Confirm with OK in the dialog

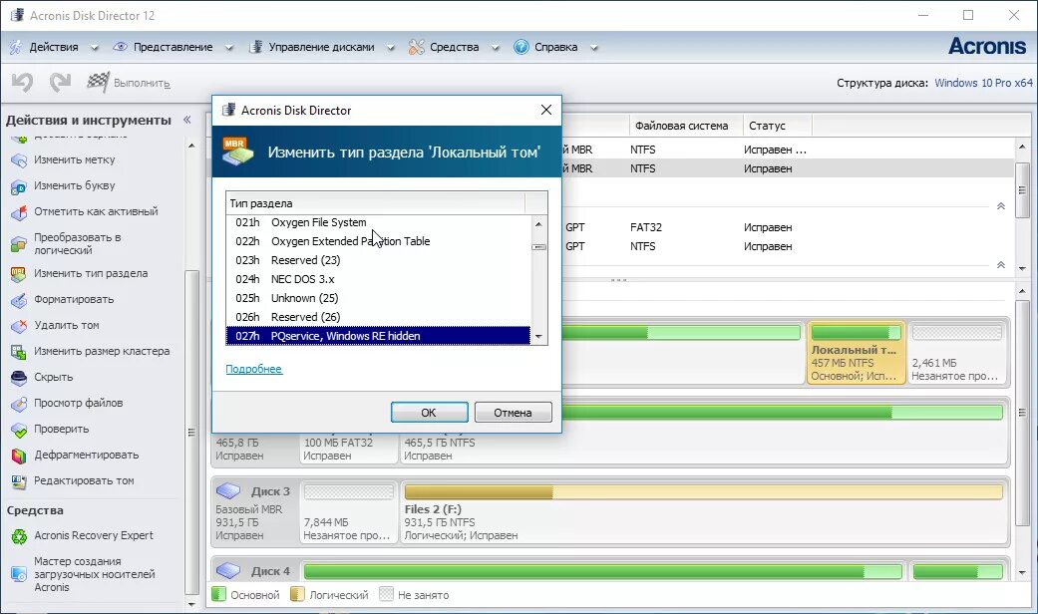pyautogui.click(x=429, y=413)
